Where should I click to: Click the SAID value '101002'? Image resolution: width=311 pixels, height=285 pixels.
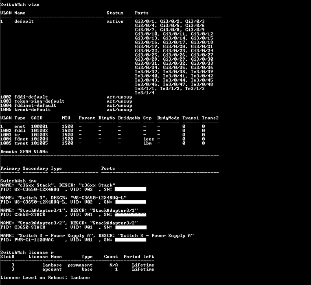[39, 131]
